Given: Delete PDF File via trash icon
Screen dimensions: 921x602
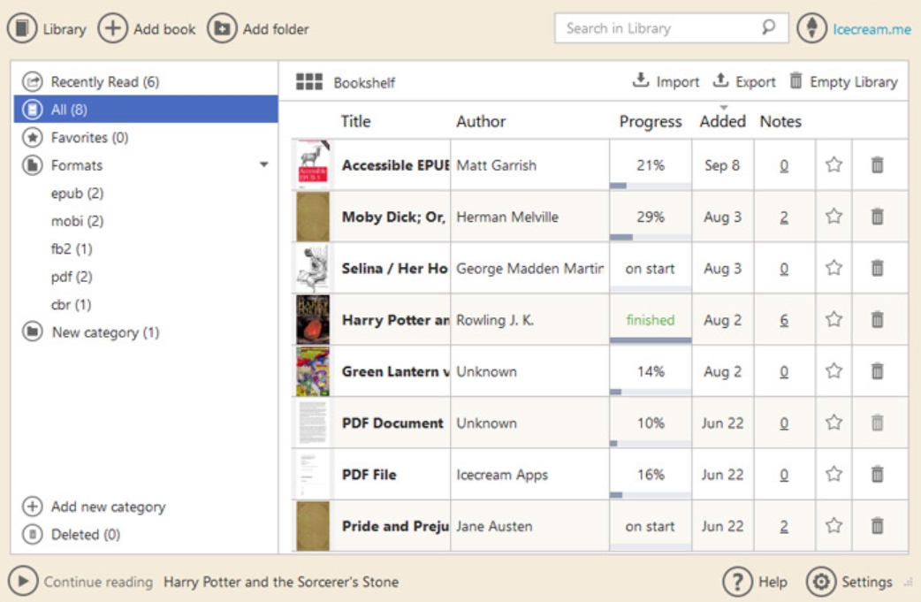Looking at the screenshot, I should point(877,474).
